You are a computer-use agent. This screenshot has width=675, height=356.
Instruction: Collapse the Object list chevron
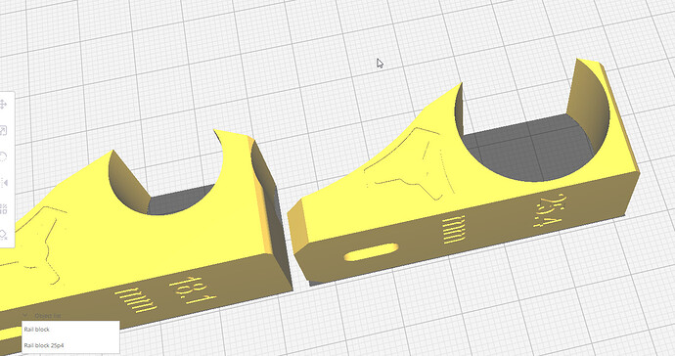click(25, 316)
